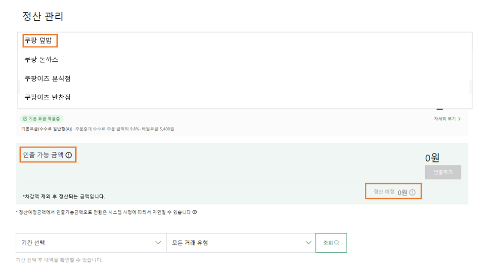The height and width of the screenshot is (273, 489).
Task: Click the 기본 요금 적용중 status badge
Action: click(x=42, y=118)
